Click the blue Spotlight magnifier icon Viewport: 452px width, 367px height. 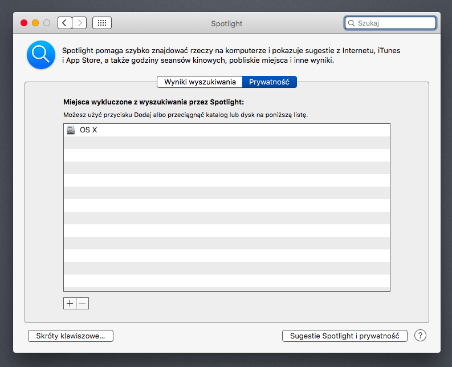click(x=41, y=55)
